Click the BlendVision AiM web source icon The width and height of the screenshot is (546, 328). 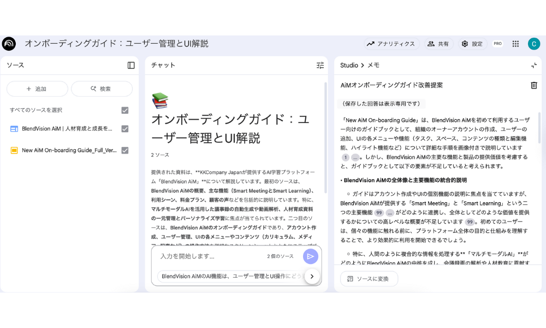point(14,128)
